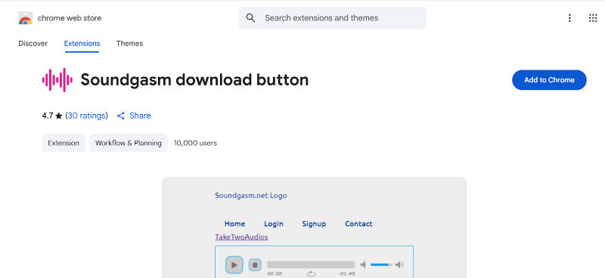
Task: Click the audio progress track bar
Action: [x=311, y=264]
